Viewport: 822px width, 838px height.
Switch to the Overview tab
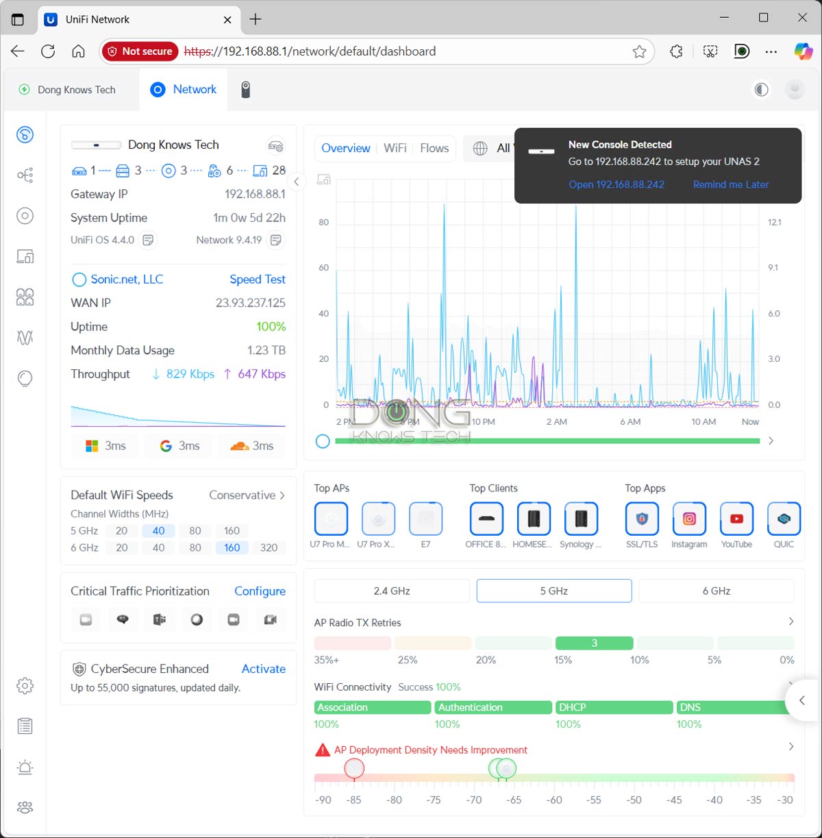pos(345,148)
